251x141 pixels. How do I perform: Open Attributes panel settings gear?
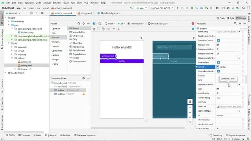[240, 23]
